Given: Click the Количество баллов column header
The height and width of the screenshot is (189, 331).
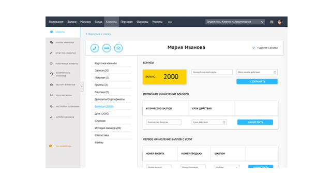Looking at the screenshot, I should 159,109.
